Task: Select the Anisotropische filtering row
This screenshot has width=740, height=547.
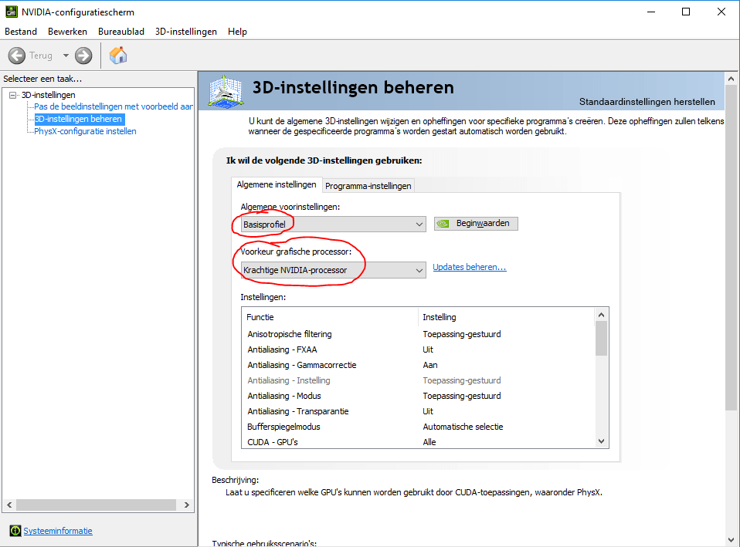Action: 418,334
